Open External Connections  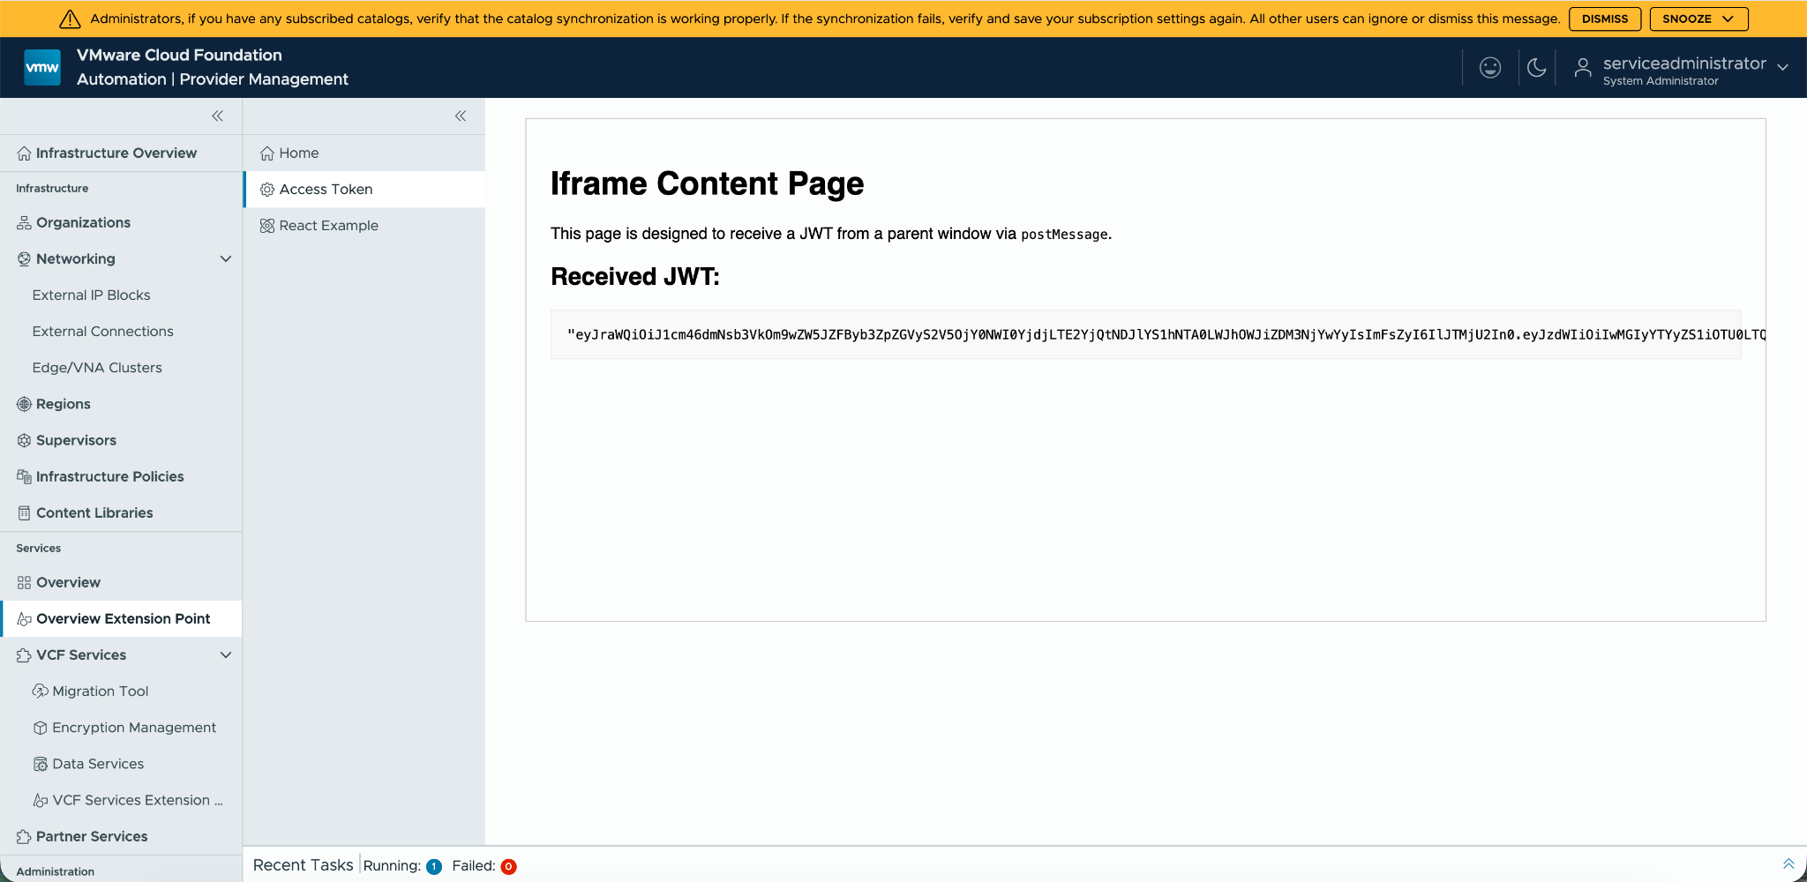102,332
